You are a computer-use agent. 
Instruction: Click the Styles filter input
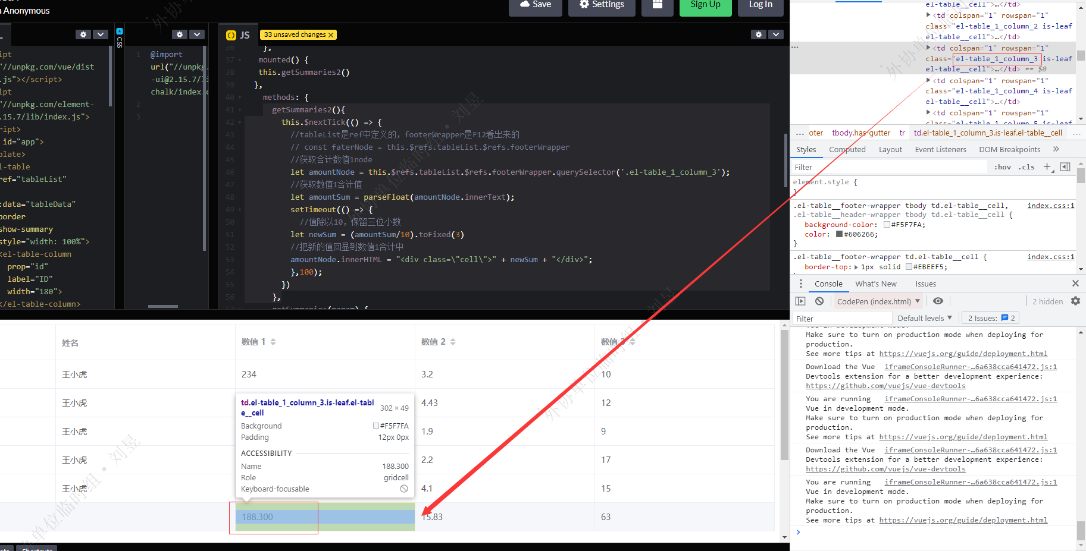pyautogui.click(x=889, y=168)
